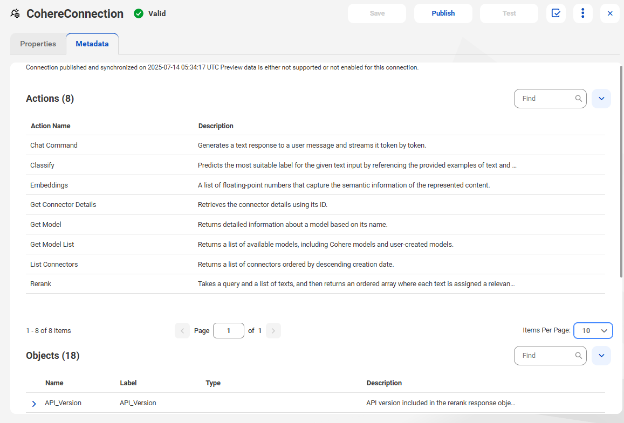Click the Get Model List description
The image size is (624, 423).
326,245
